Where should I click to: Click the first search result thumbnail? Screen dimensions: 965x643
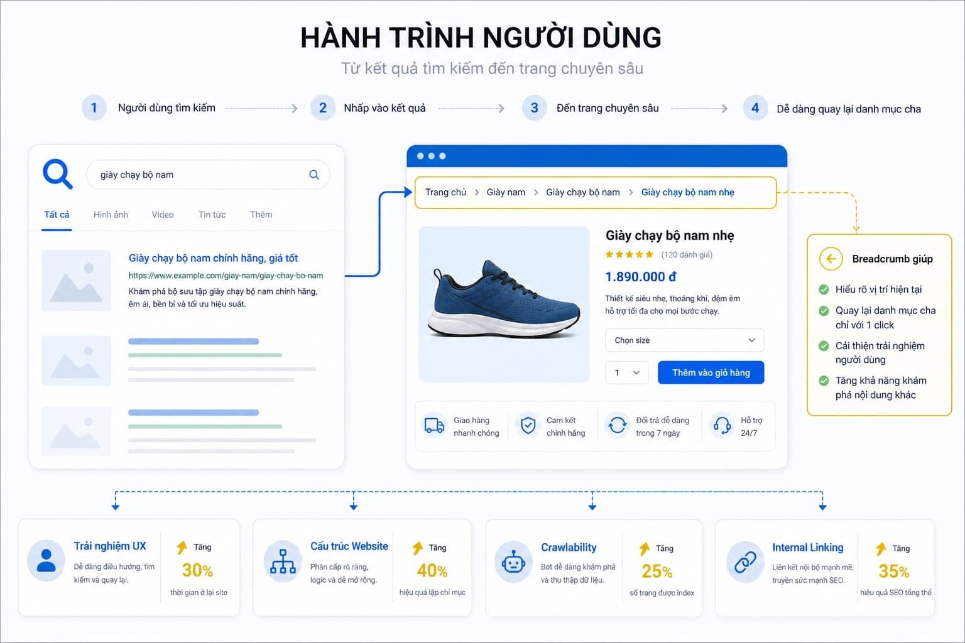[x=76, y=281]
